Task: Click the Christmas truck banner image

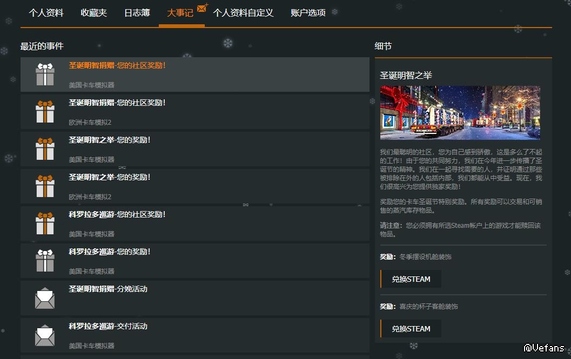Action: pyautogui.click(x=460, y=113)
